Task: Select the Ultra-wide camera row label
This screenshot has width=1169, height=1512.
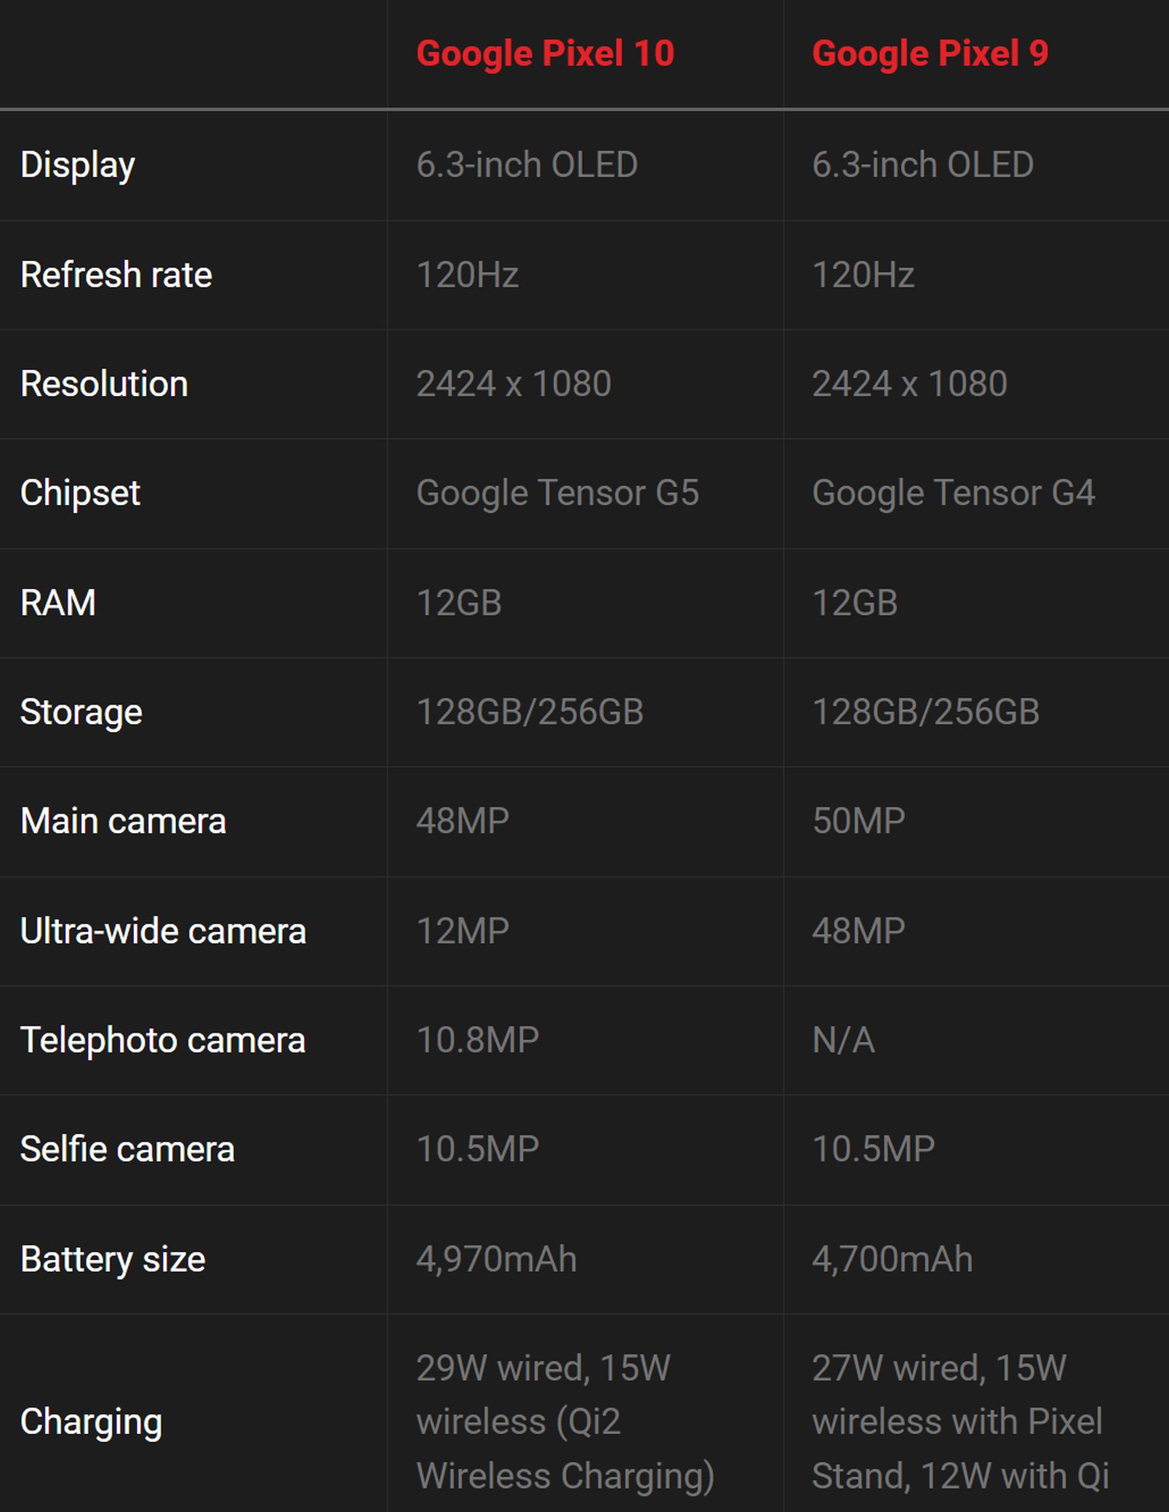Action: (x=163, y=931)
